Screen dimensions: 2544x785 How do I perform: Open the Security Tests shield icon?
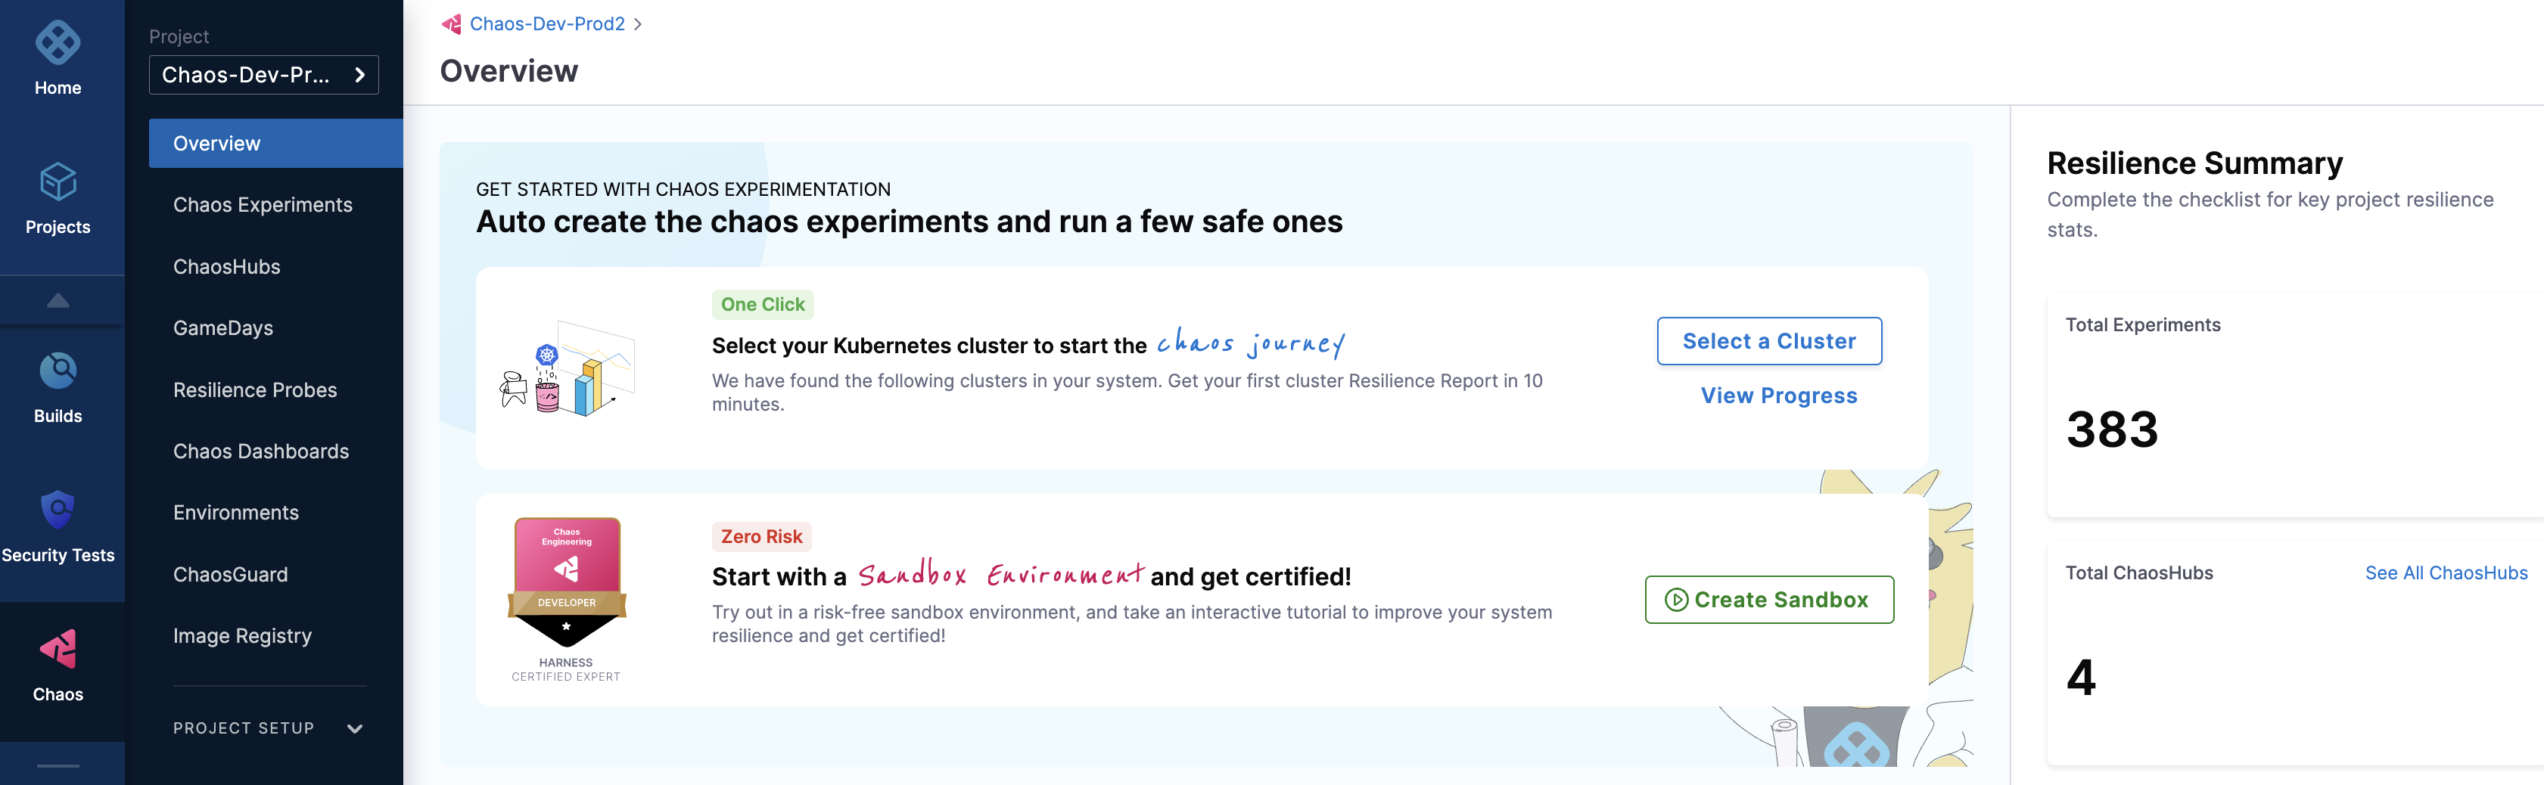point(58,510)
